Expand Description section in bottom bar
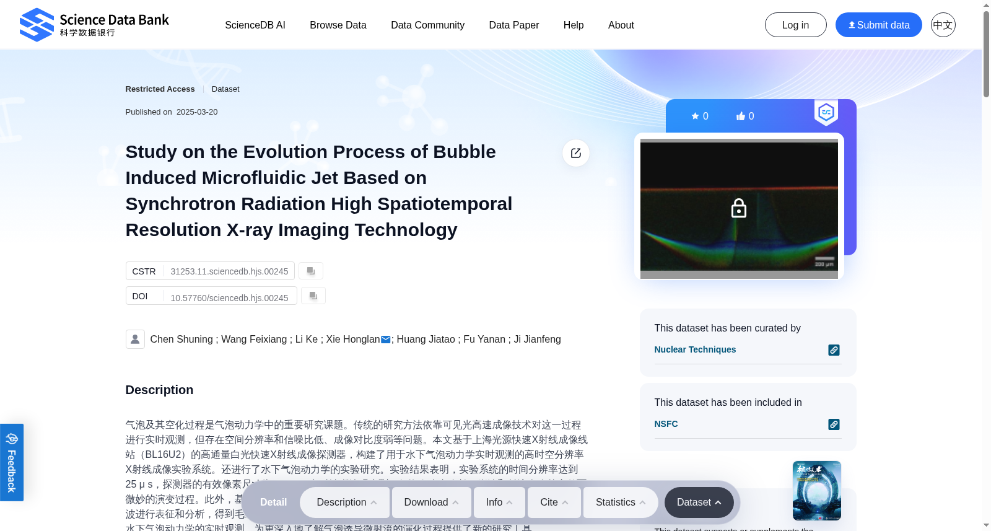The width and height of the screenshot is (991, 531). (x=345, y=502)
